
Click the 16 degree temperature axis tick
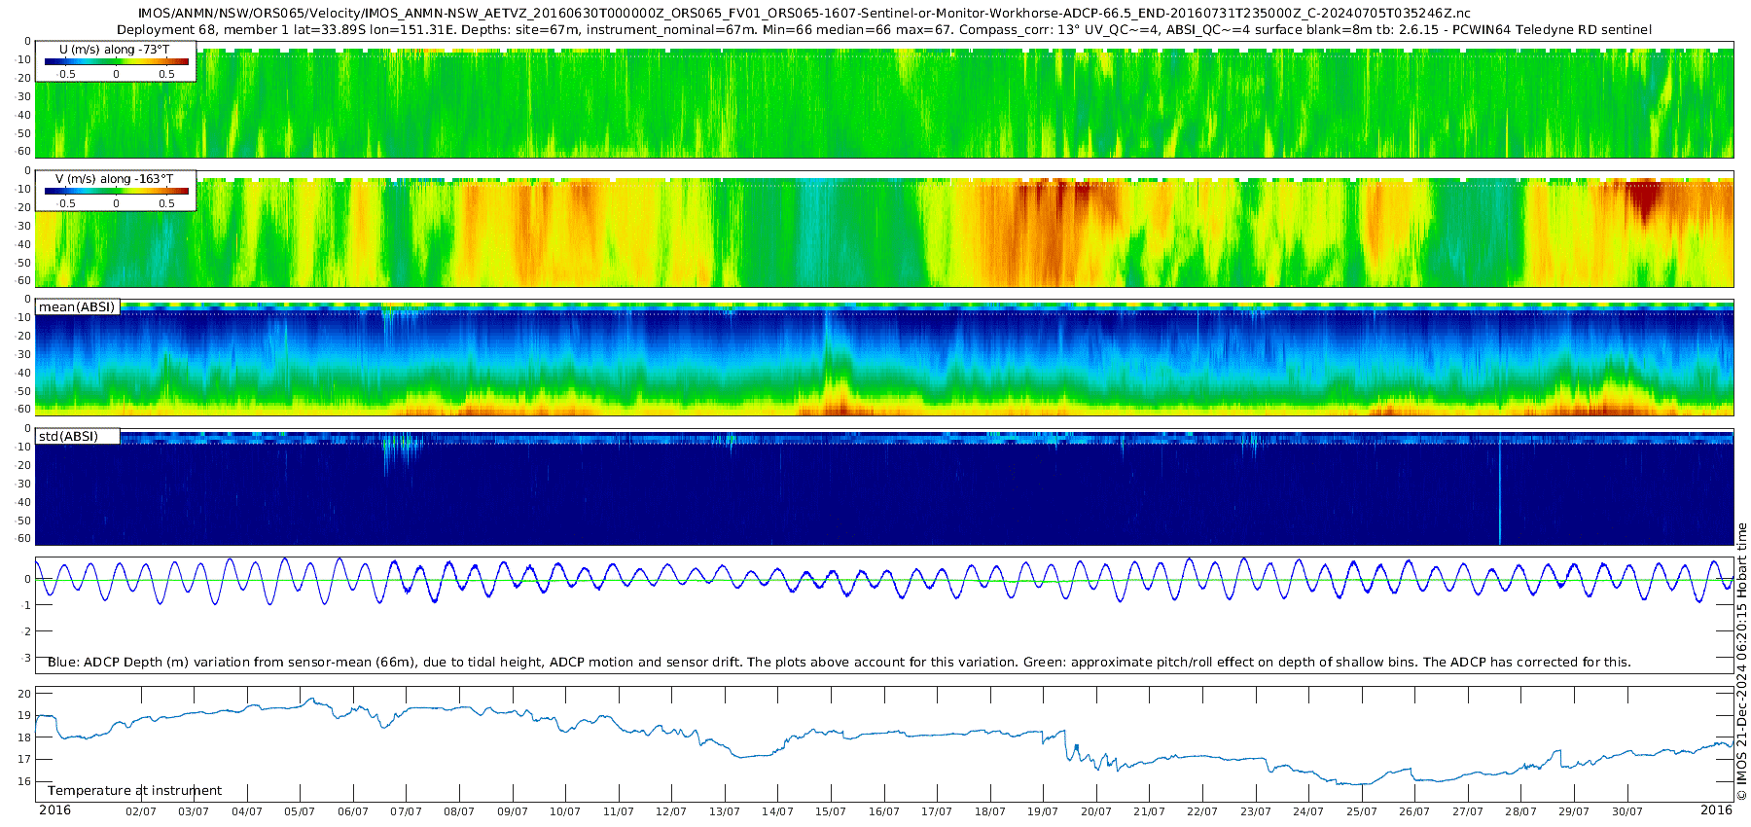click(24, 781)
